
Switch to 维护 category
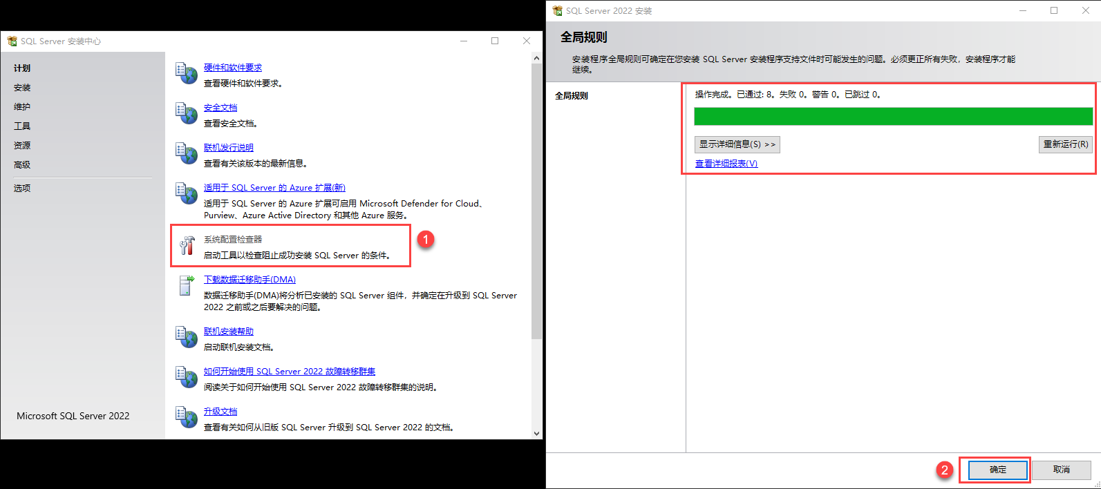click(x=22, y=107)
